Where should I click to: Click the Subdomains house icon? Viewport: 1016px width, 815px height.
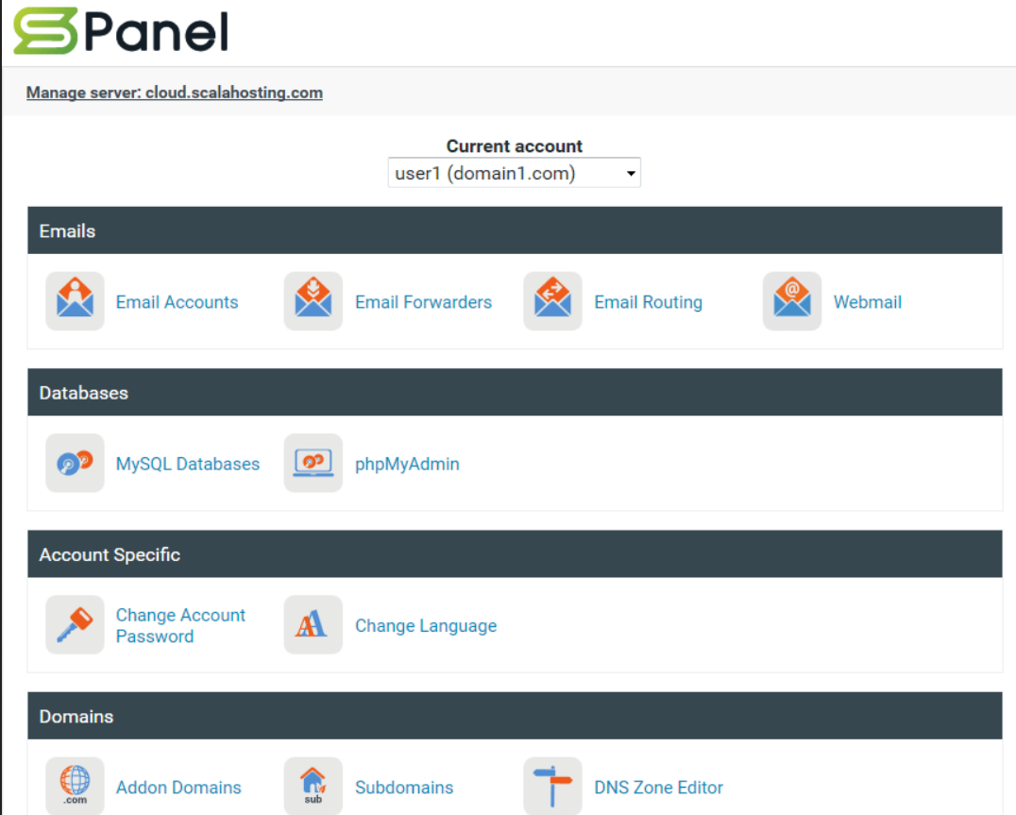(x=313, y=786)
